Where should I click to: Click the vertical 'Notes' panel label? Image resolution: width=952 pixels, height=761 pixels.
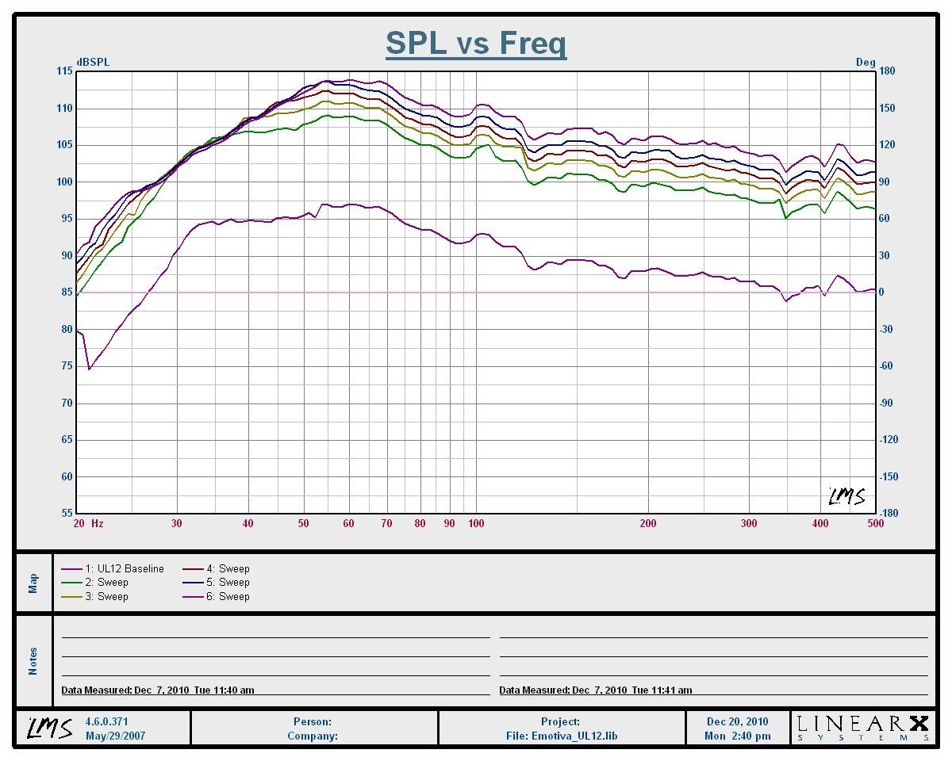pos(33,661)
